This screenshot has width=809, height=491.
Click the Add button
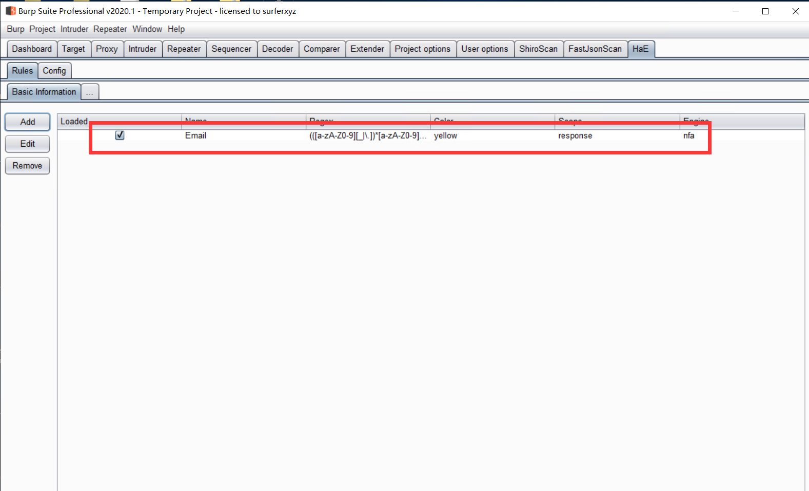[x=28, y=122]
